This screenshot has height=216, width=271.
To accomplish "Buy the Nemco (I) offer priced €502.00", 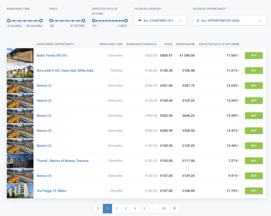I will (254, 115).
